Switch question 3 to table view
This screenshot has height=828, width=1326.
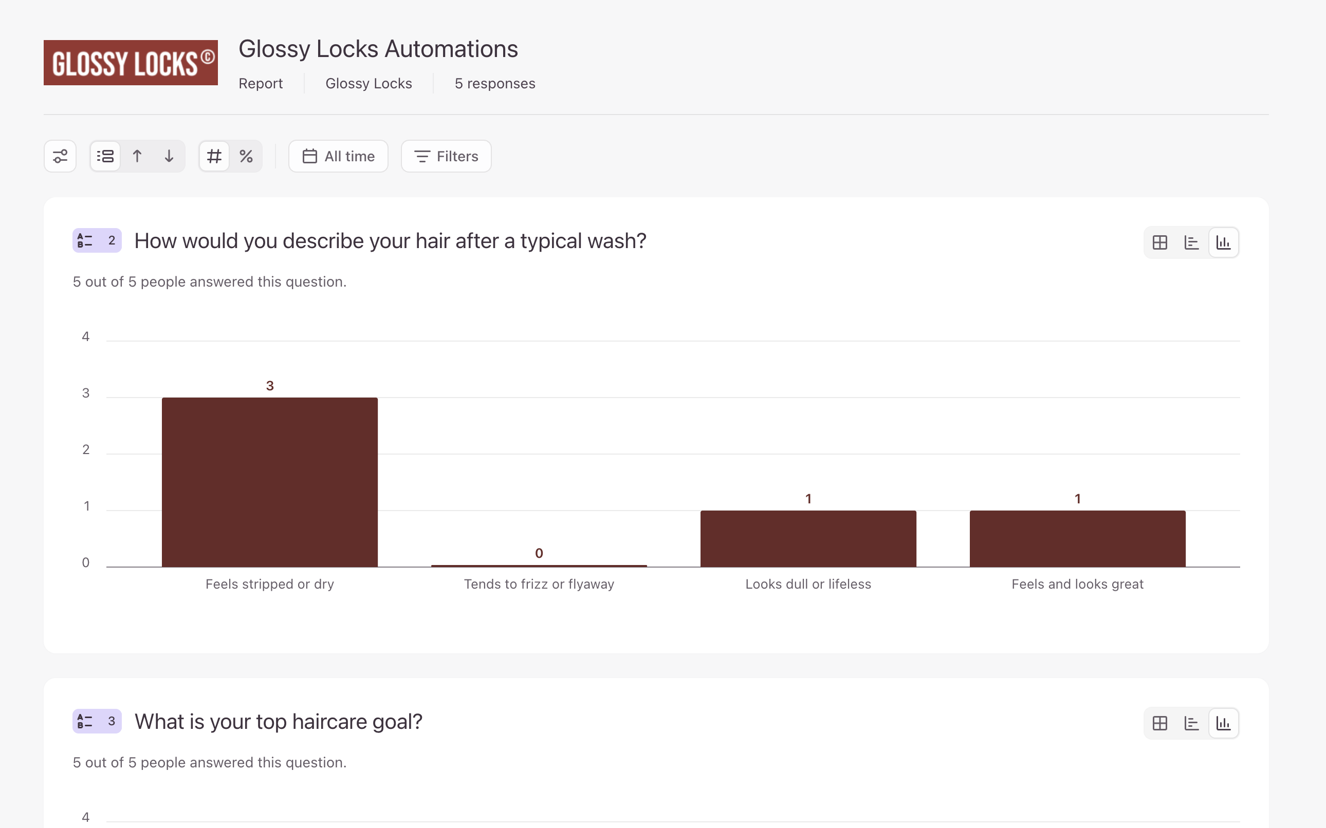(1159, 723)
